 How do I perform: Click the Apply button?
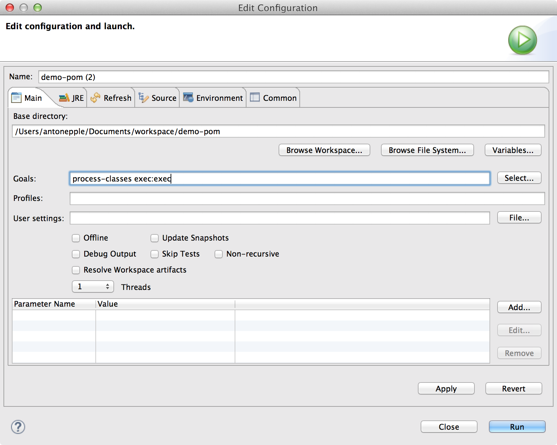coord(446,389)
